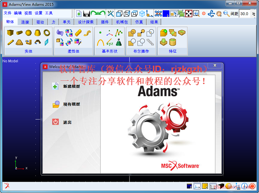Select the coordinate marker tool

pyautogui.click(x=109, y=33)
